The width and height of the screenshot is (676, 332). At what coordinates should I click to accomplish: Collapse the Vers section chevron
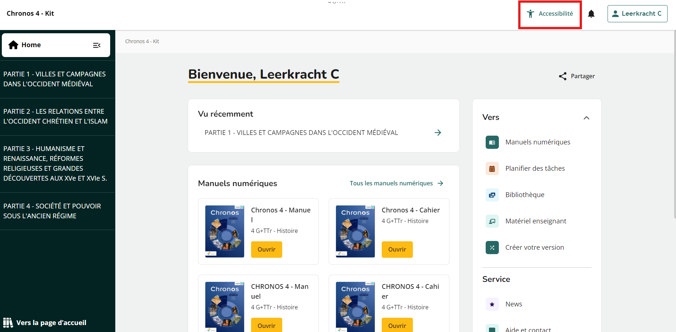coord(586,118)
